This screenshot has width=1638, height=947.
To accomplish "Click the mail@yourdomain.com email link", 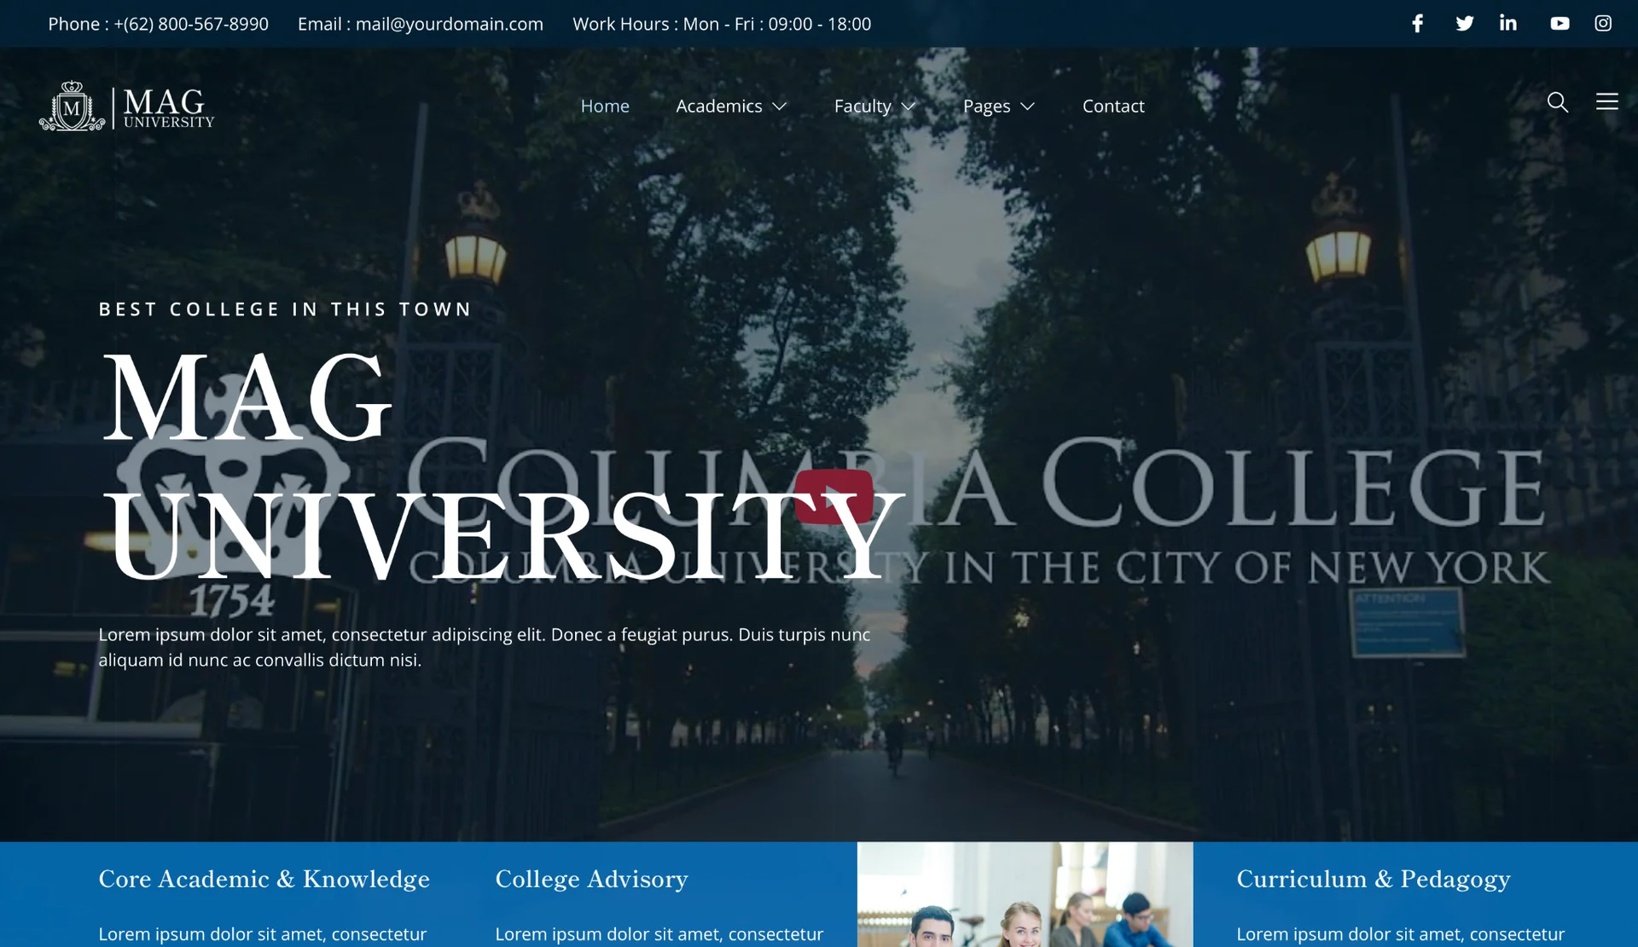I will pyautogui.click(x=449, y=24).
